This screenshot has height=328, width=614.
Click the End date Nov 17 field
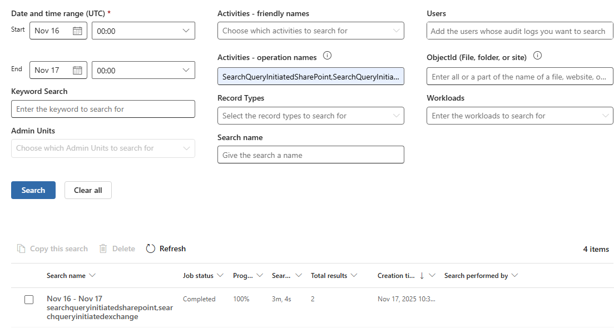pyautogui.click(x=58, y=70)
